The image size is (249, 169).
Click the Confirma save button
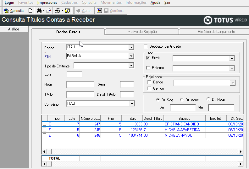pyautogui.click(x=114, y=11)
